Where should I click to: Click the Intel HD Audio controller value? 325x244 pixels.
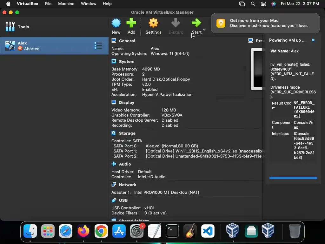tap(152, 177)
